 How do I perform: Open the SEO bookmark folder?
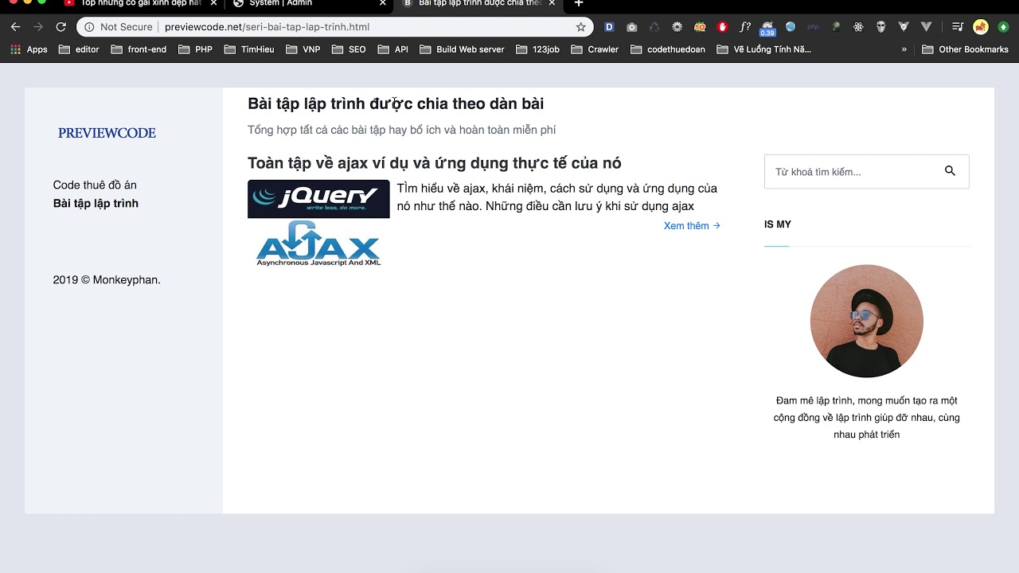tap(349, 49)
